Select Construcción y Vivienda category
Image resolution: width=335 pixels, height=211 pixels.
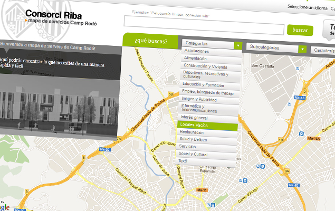click(210, 66)
